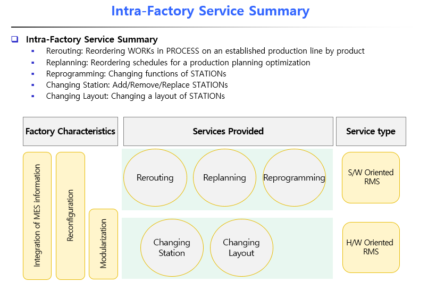Screen dimensions: 428x282
Task: Select the vertical Reconfiguration box
Action: (x=70, y=216)
